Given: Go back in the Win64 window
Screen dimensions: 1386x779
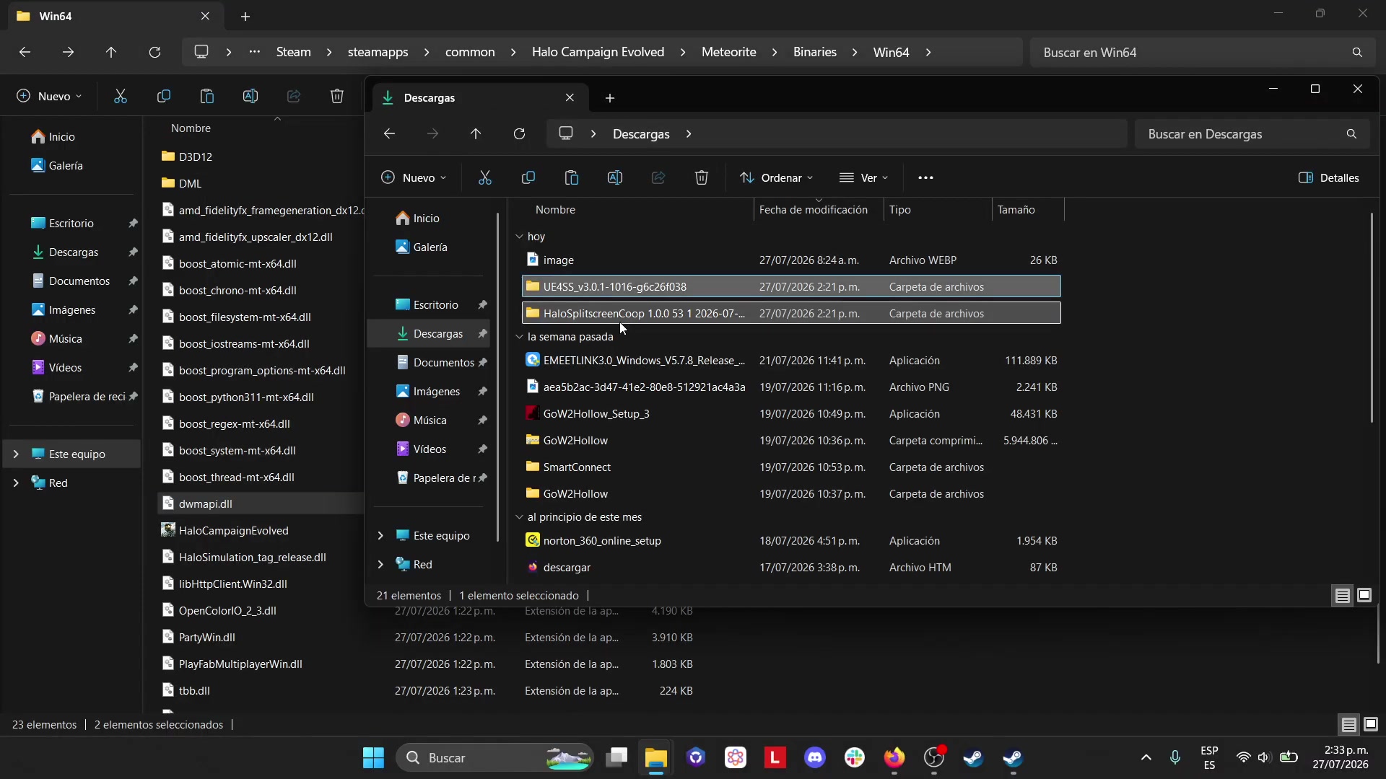Looking at the screenshot, I should (x=25, y=52).
